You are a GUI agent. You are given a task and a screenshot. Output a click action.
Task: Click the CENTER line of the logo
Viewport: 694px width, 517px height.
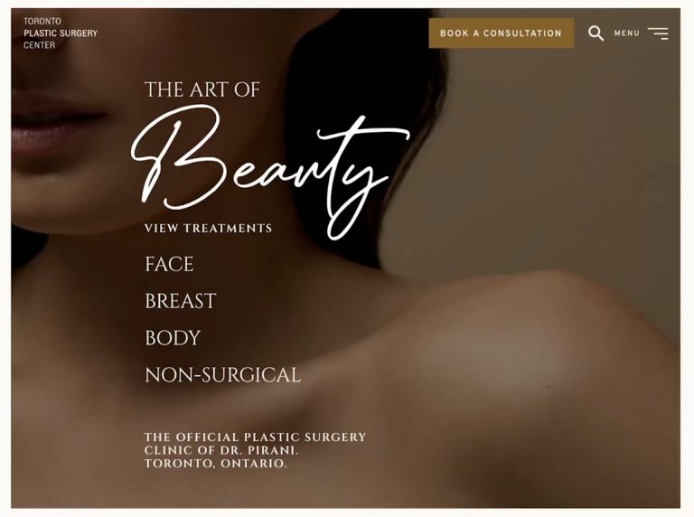[40, 45]
